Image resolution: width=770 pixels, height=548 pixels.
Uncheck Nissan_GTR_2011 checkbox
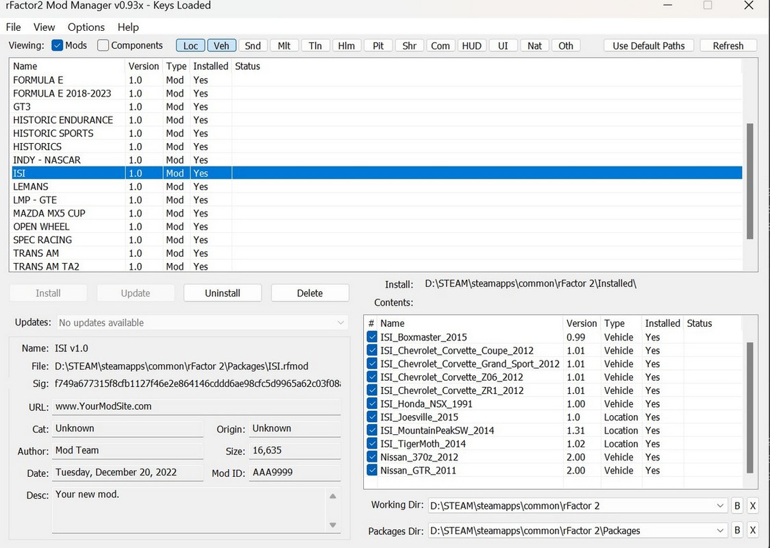point(372,470)
